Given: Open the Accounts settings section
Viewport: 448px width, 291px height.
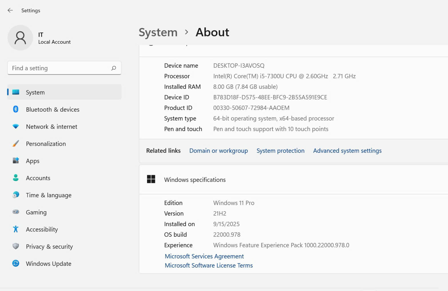Looking at the screenshot, I should (38, 178).
